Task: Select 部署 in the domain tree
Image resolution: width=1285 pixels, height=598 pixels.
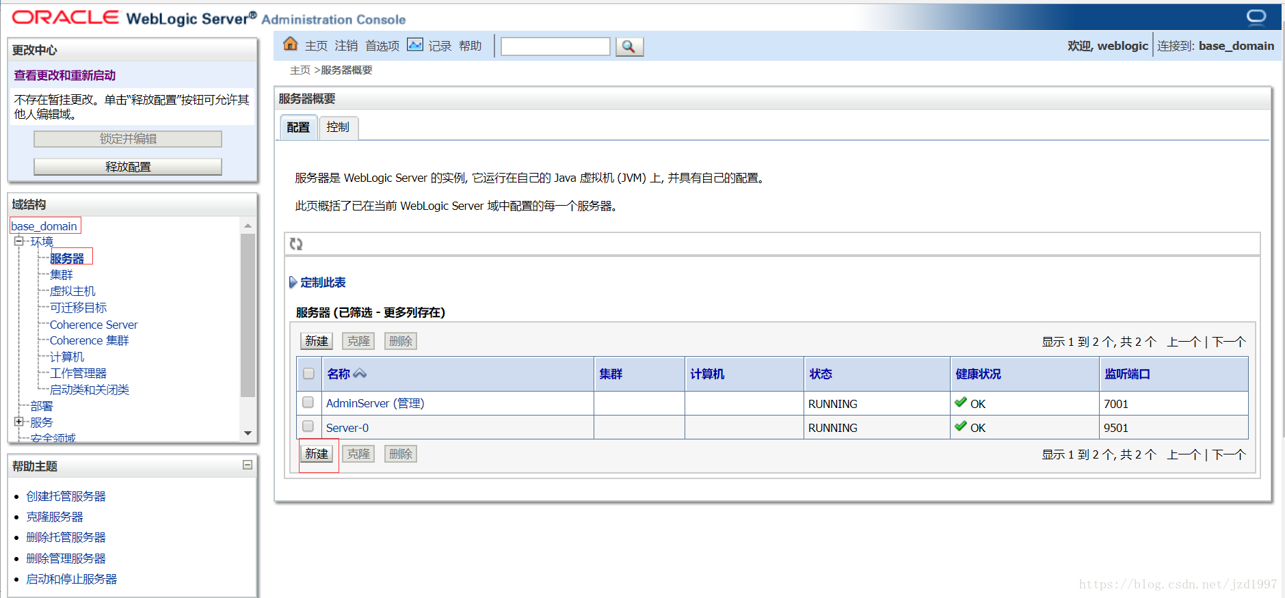Action: 42,406
